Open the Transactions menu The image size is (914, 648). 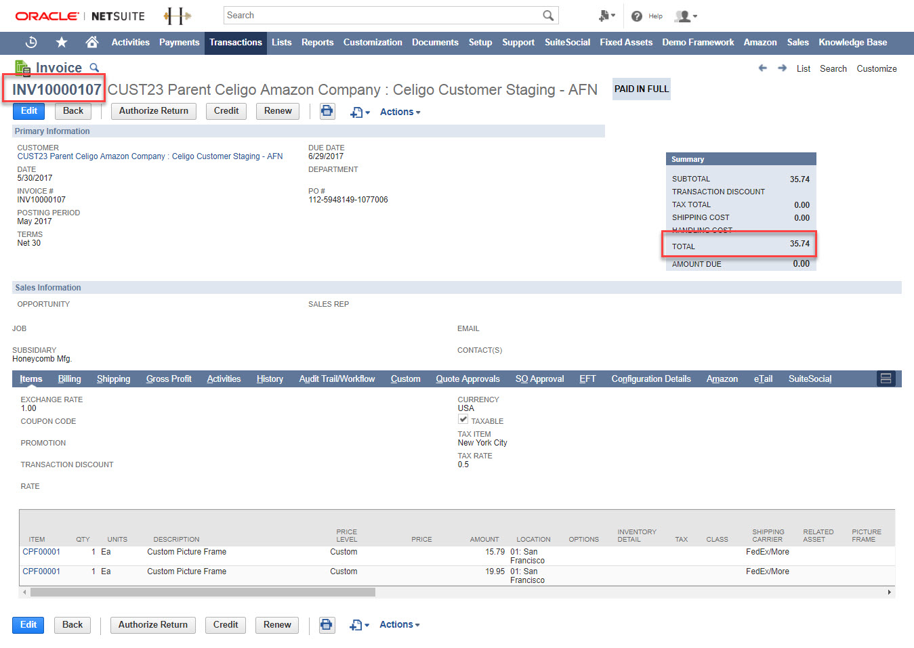(x=236, y=43)
